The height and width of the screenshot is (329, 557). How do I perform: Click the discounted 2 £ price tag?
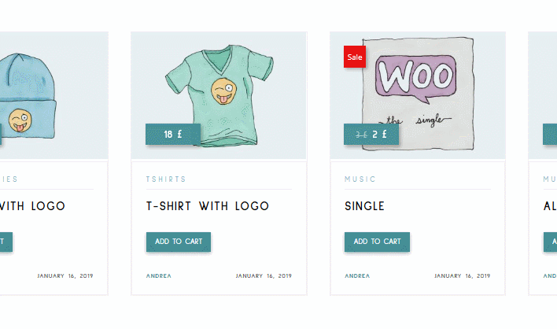point(371,135)
